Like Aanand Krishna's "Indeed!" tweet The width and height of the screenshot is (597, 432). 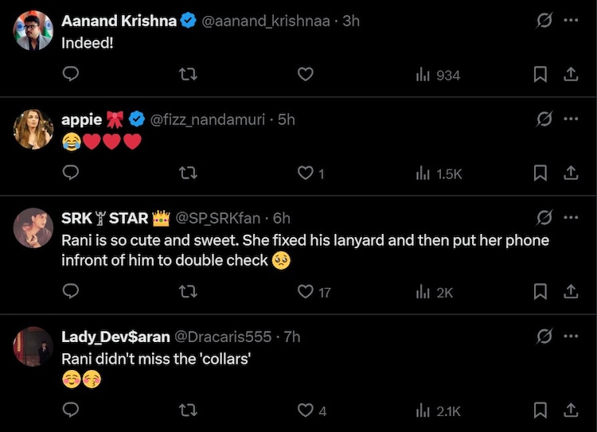(x=306, y=74)
